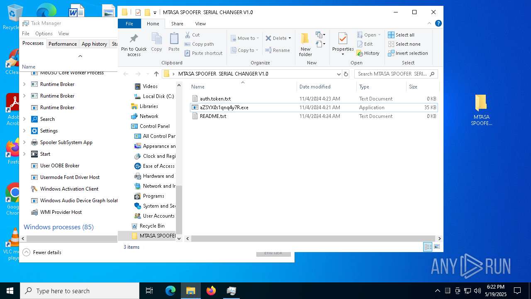This screenshot has height=299, width=531.
Task: Click the Edit button in Open group
Action: [365, 44]
